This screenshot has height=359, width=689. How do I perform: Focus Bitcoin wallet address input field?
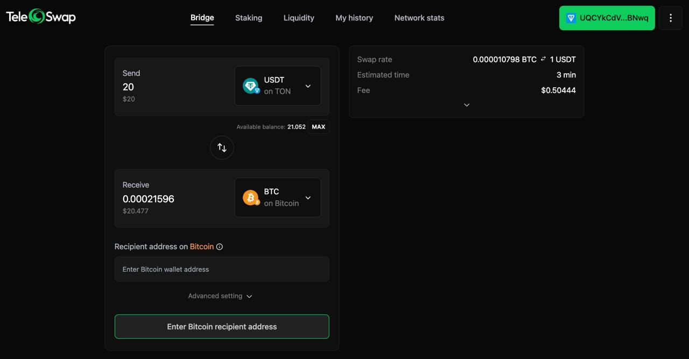tap(222, 269)
